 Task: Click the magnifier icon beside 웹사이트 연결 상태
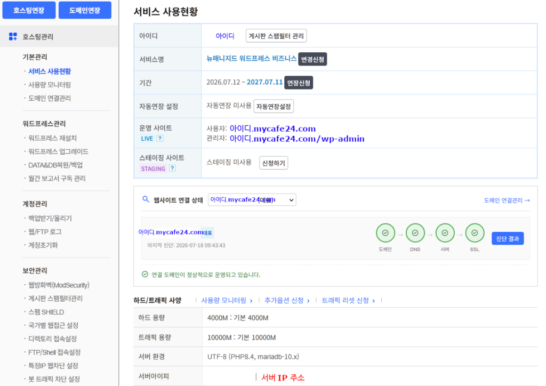[146, 199]
